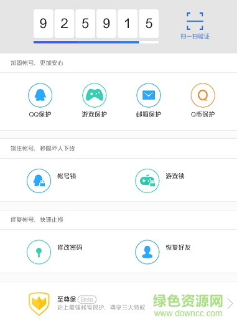Click the token code countdown progress bar
Screen dimensions: 237x325
(96, 42)
